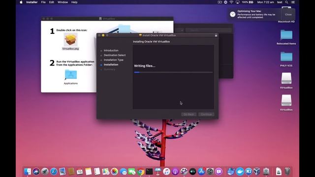Open Photos from the Dock
The height and width of the screenshot is (177, 315).
coord(114,172)
